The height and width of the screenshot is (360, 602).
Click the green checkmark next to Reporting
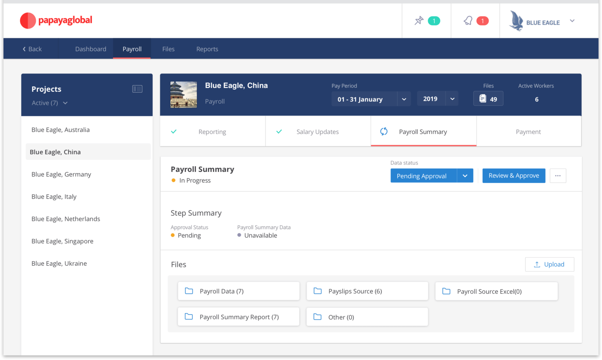tap(174, 131)
